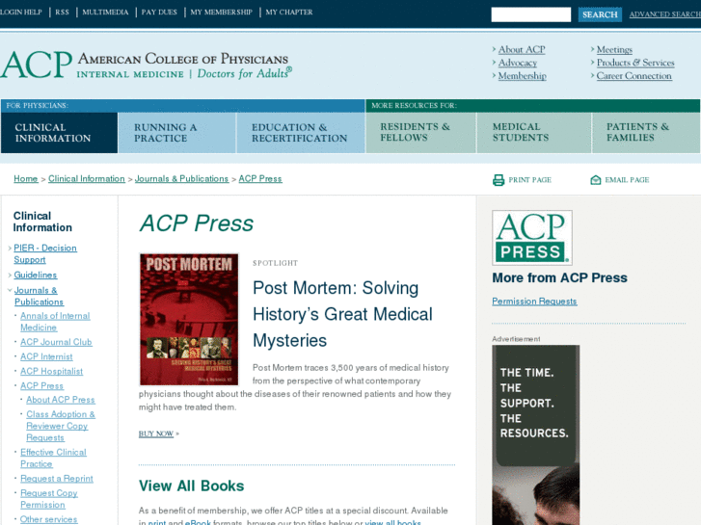
Task: Open Effective Clinical Practice link
Action: click(53, 458)
